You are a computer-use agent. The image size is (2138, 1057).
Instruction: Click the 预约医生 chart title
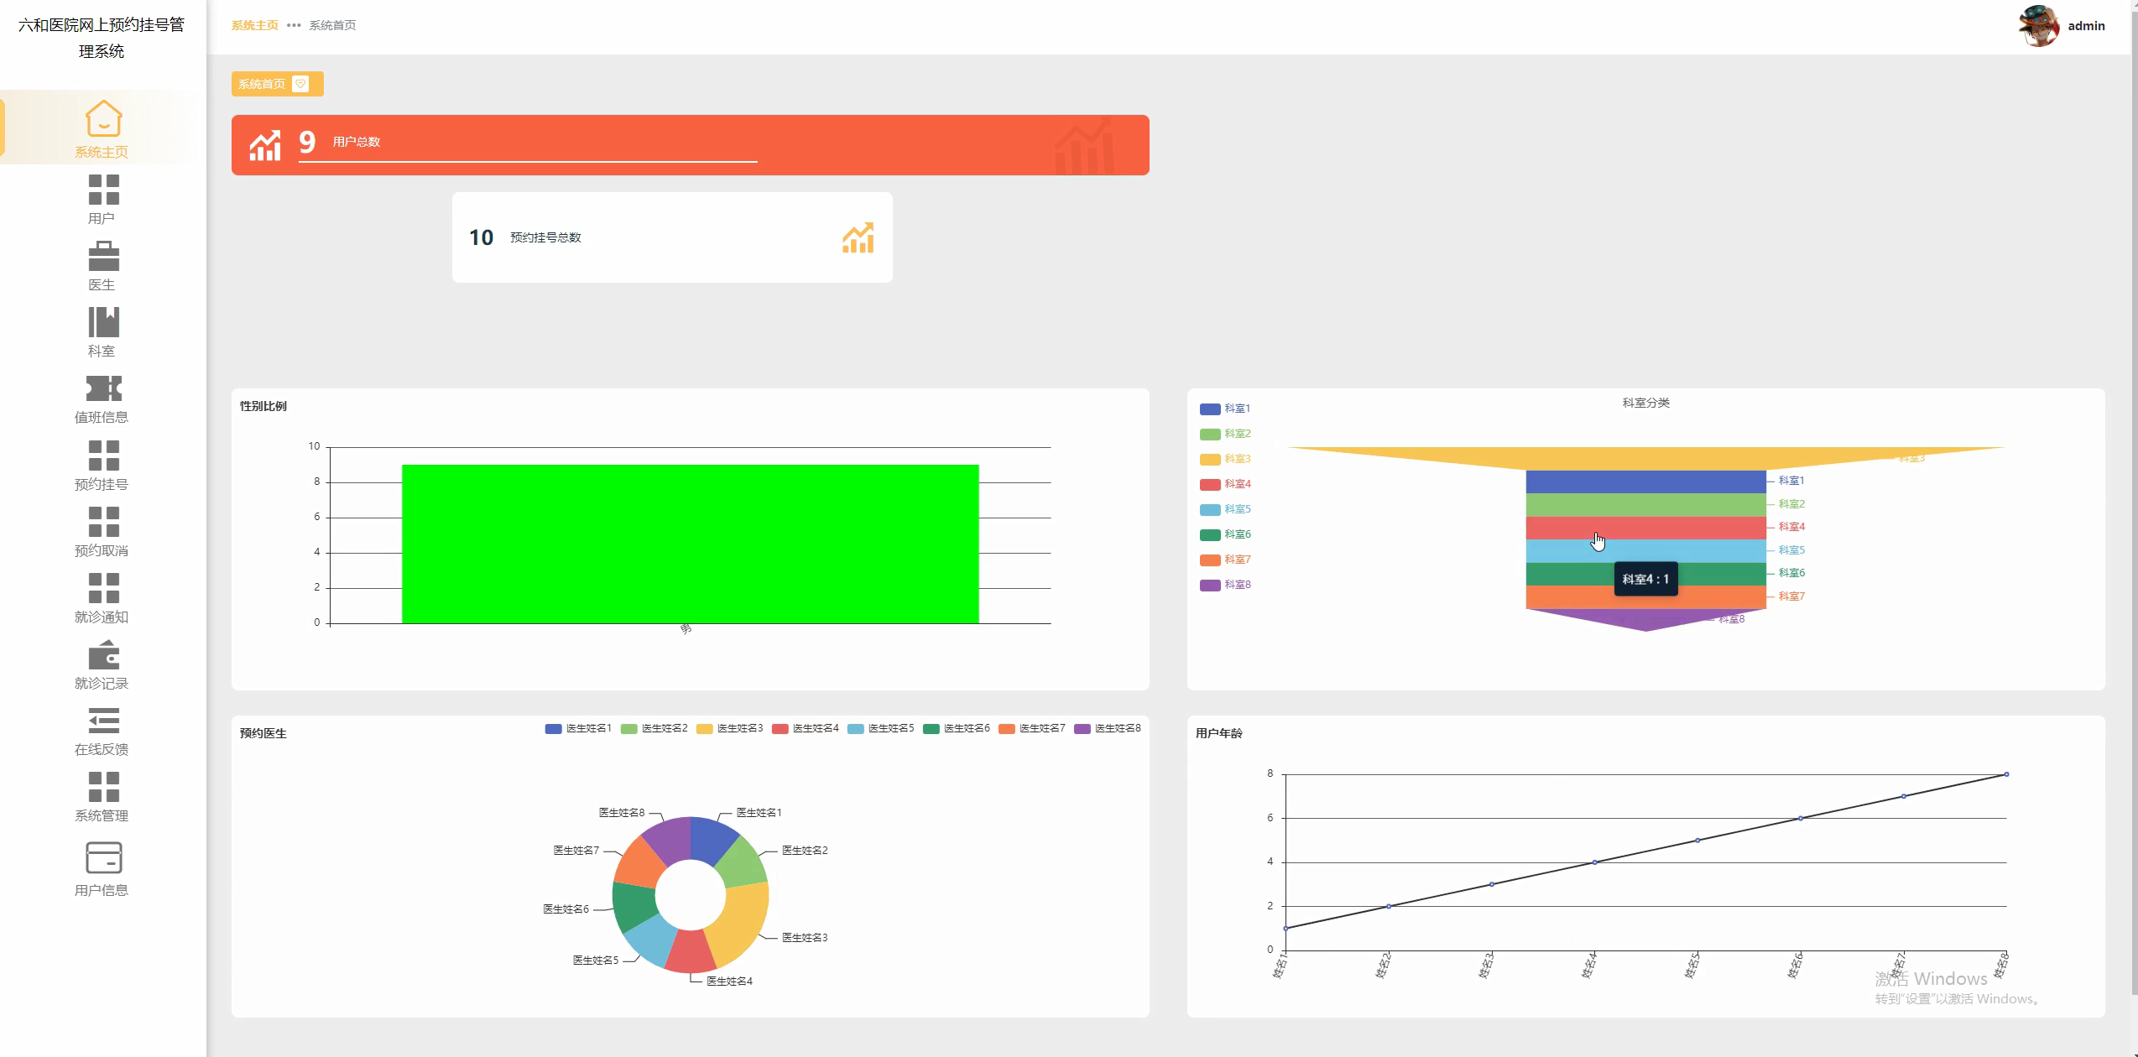(x=263, y=733)
